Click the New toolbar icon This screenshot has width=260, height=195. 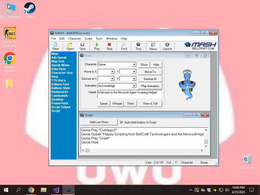pos(56,46)
